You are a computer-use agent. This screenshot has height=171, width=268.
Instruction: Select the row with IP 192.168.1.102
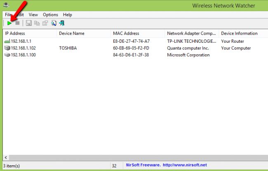click(135, 48)
